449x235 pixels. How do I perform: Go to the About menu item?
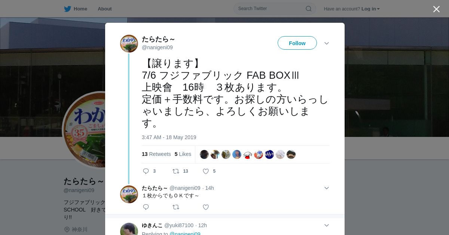pyautogui.click(x=105, y=9)
